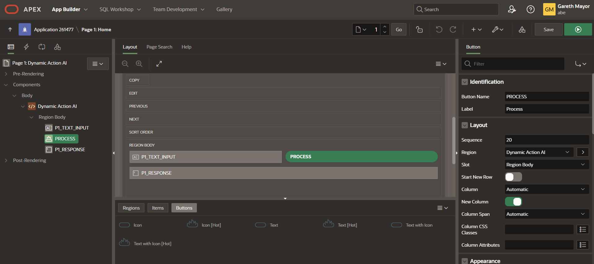Viewport: 594px width, 264px height.
Task: Go up to the application home arrow
Action: pyautogui.click(x=10, y=29)
